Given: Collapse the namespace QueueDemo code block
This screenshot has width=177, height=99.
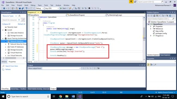Looking at the screenshot, I should point(38,17).
